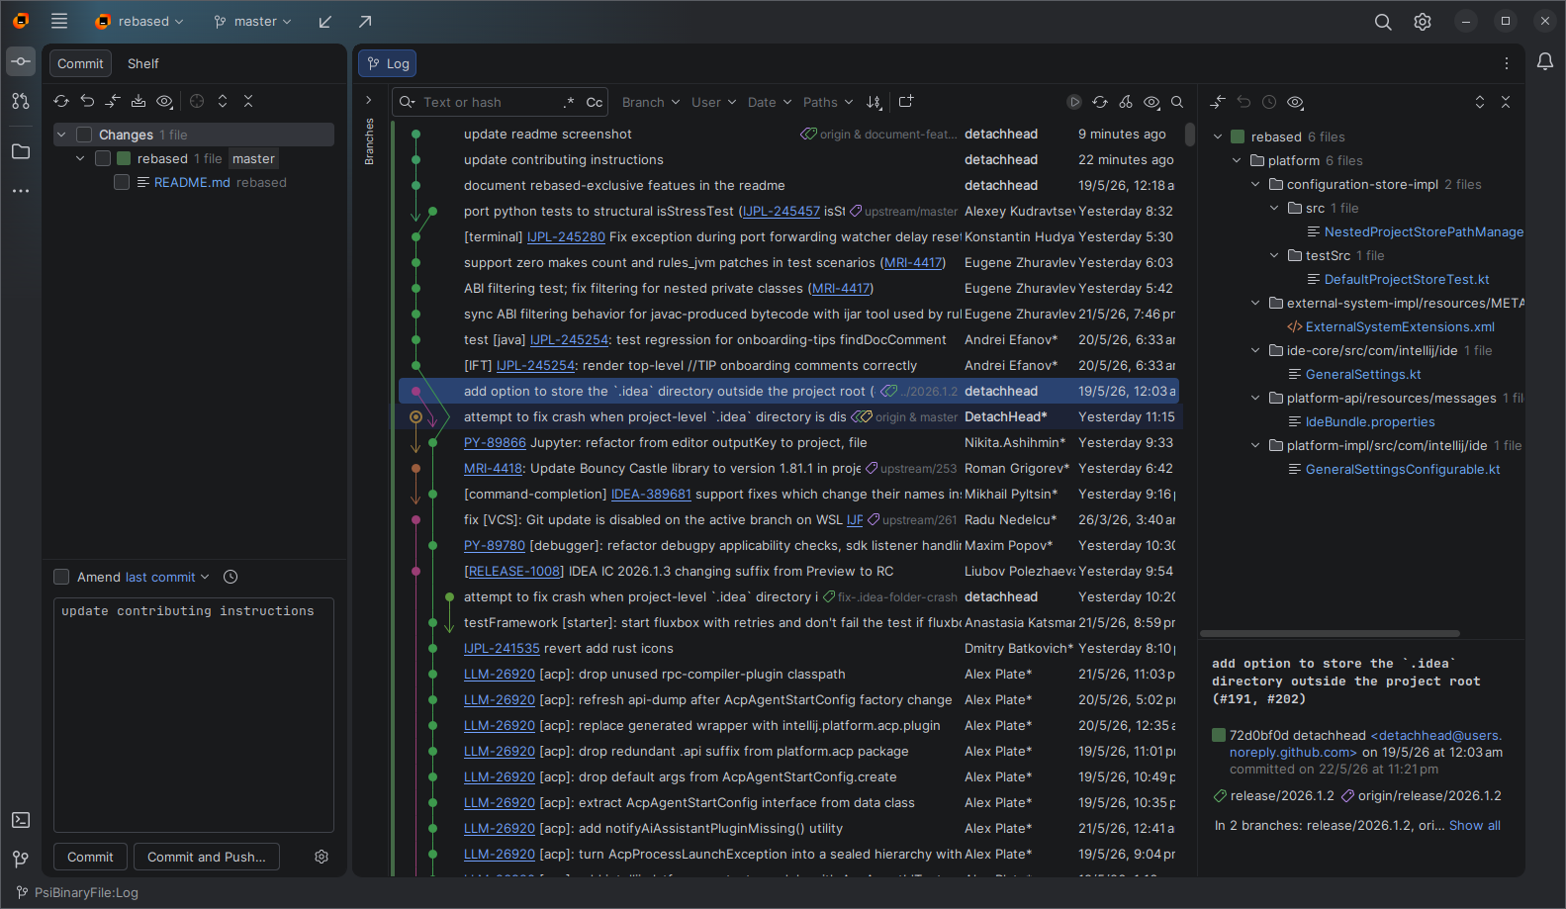This screenshot has width=1566, height=909.
Task: Open the rebased project dropdown
Action: [139, 21]
